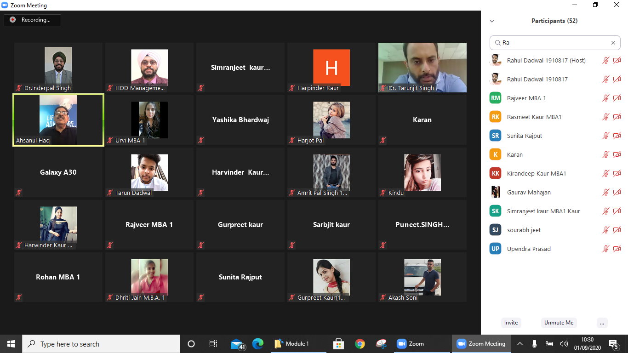Click muted mic icon beside Upendra Prasad
This screenshot has width=628, height=353.
(x=606, y=249)
